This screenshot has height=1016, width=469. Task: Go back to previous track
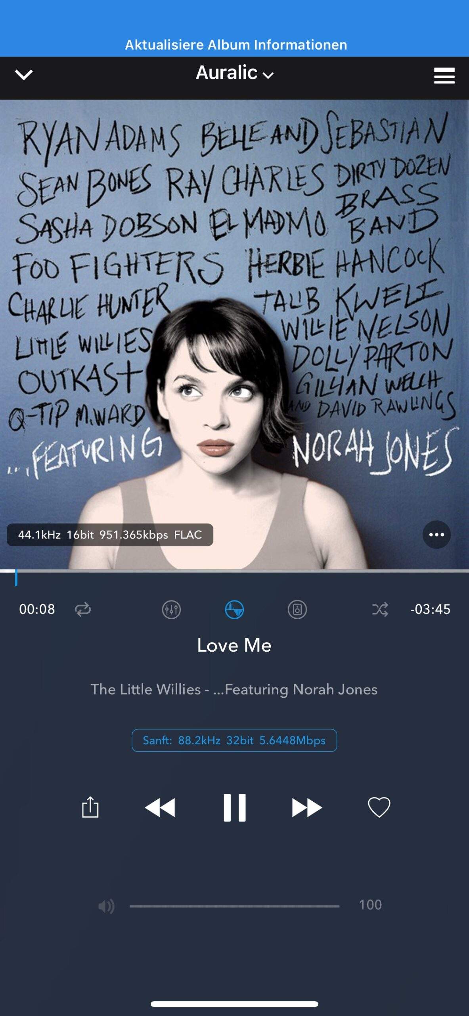160,807
